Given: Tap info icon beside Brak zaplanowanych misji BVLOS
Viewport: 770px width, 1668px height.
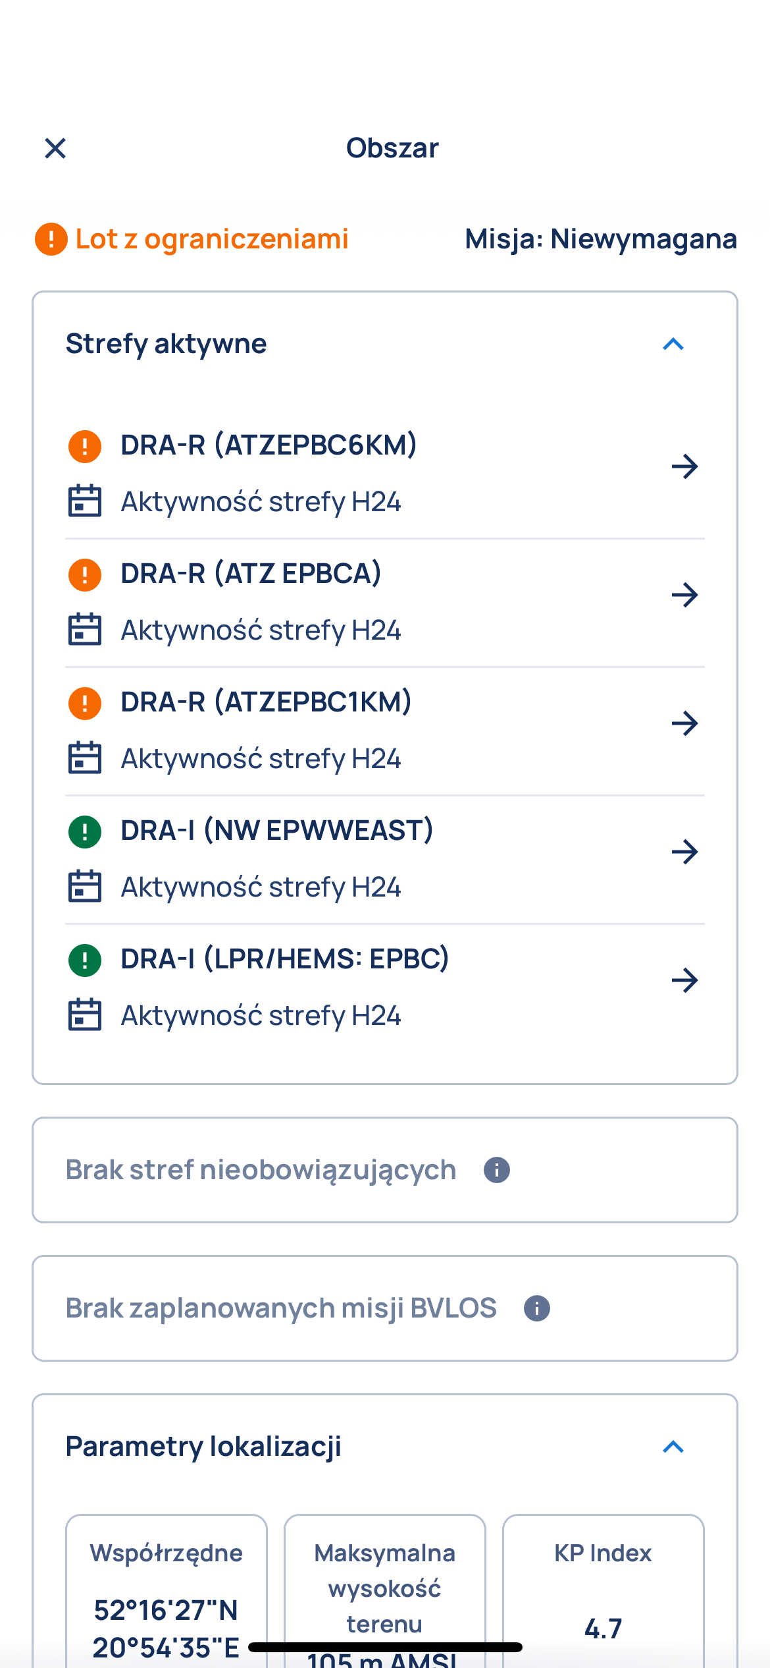Looking at the screenshot, I should pos(537,1308).
